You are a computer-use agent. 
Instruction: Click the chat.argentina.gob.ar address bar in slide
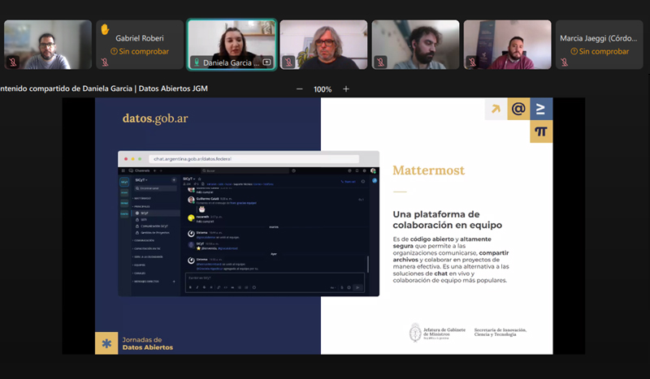coord(255,158)
